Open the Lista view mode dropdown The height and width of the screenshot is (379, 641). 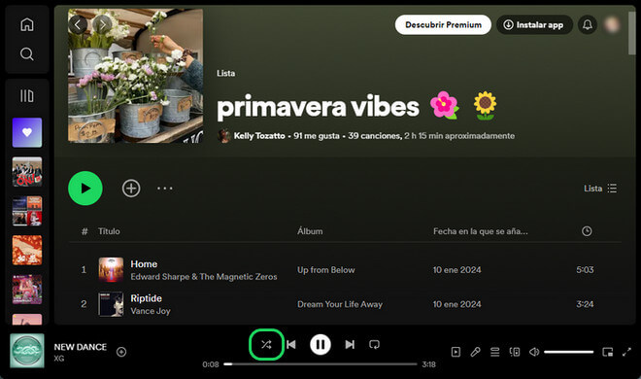tap(600, 189)
